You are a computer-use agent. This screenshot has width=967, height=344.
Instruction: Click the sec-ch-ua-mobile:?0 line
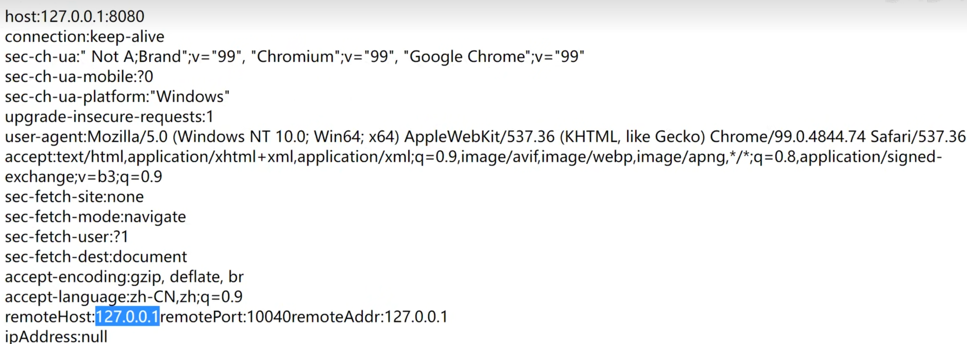(79, 76)
